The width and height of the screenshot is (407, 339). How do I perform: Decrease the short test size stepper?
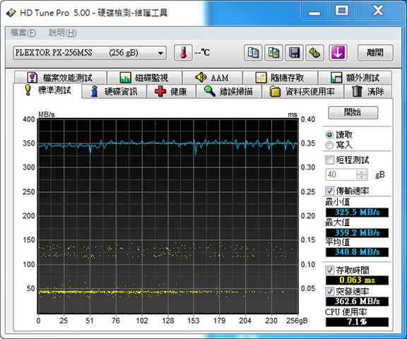361,177
